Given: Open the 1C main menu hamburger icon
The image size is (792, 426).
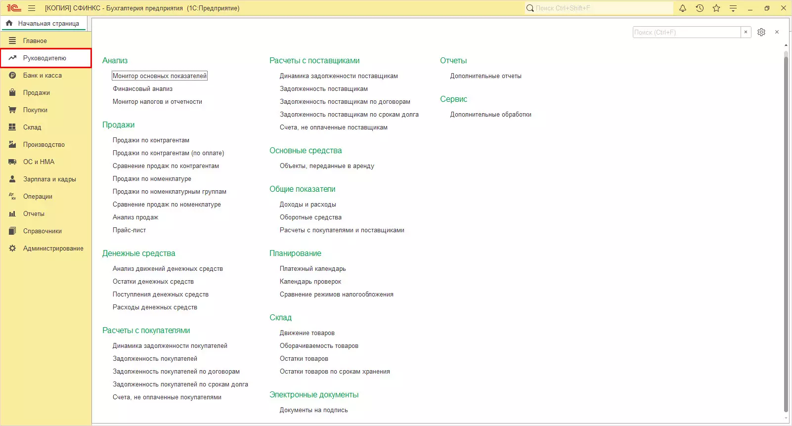Looking at the screenshot, I should coord(32,8).
